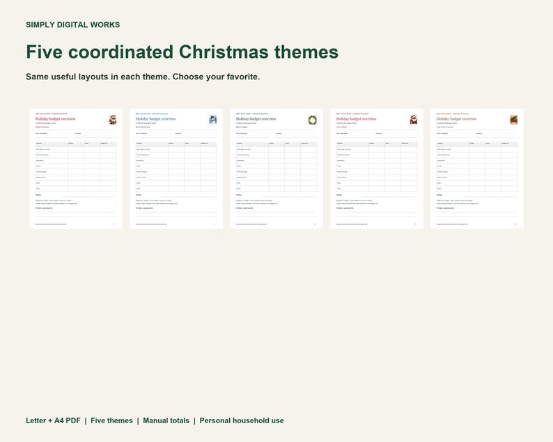
Task: Click the 'Personal household use' footer text
Action: pos(242,420)
